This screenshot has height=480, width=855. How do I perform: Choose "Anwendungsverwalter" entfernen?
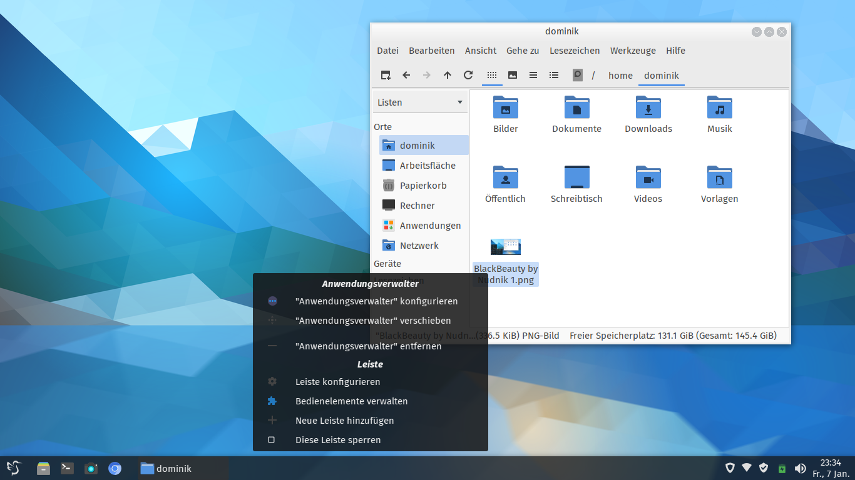[x=371, y=346]
